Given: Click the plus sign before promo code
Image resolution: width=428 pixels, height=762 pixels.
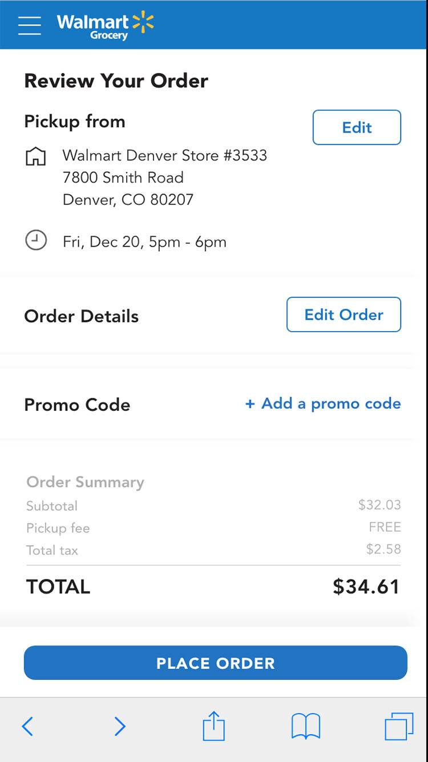Looking at the screenshot, I should pos(249,404).
